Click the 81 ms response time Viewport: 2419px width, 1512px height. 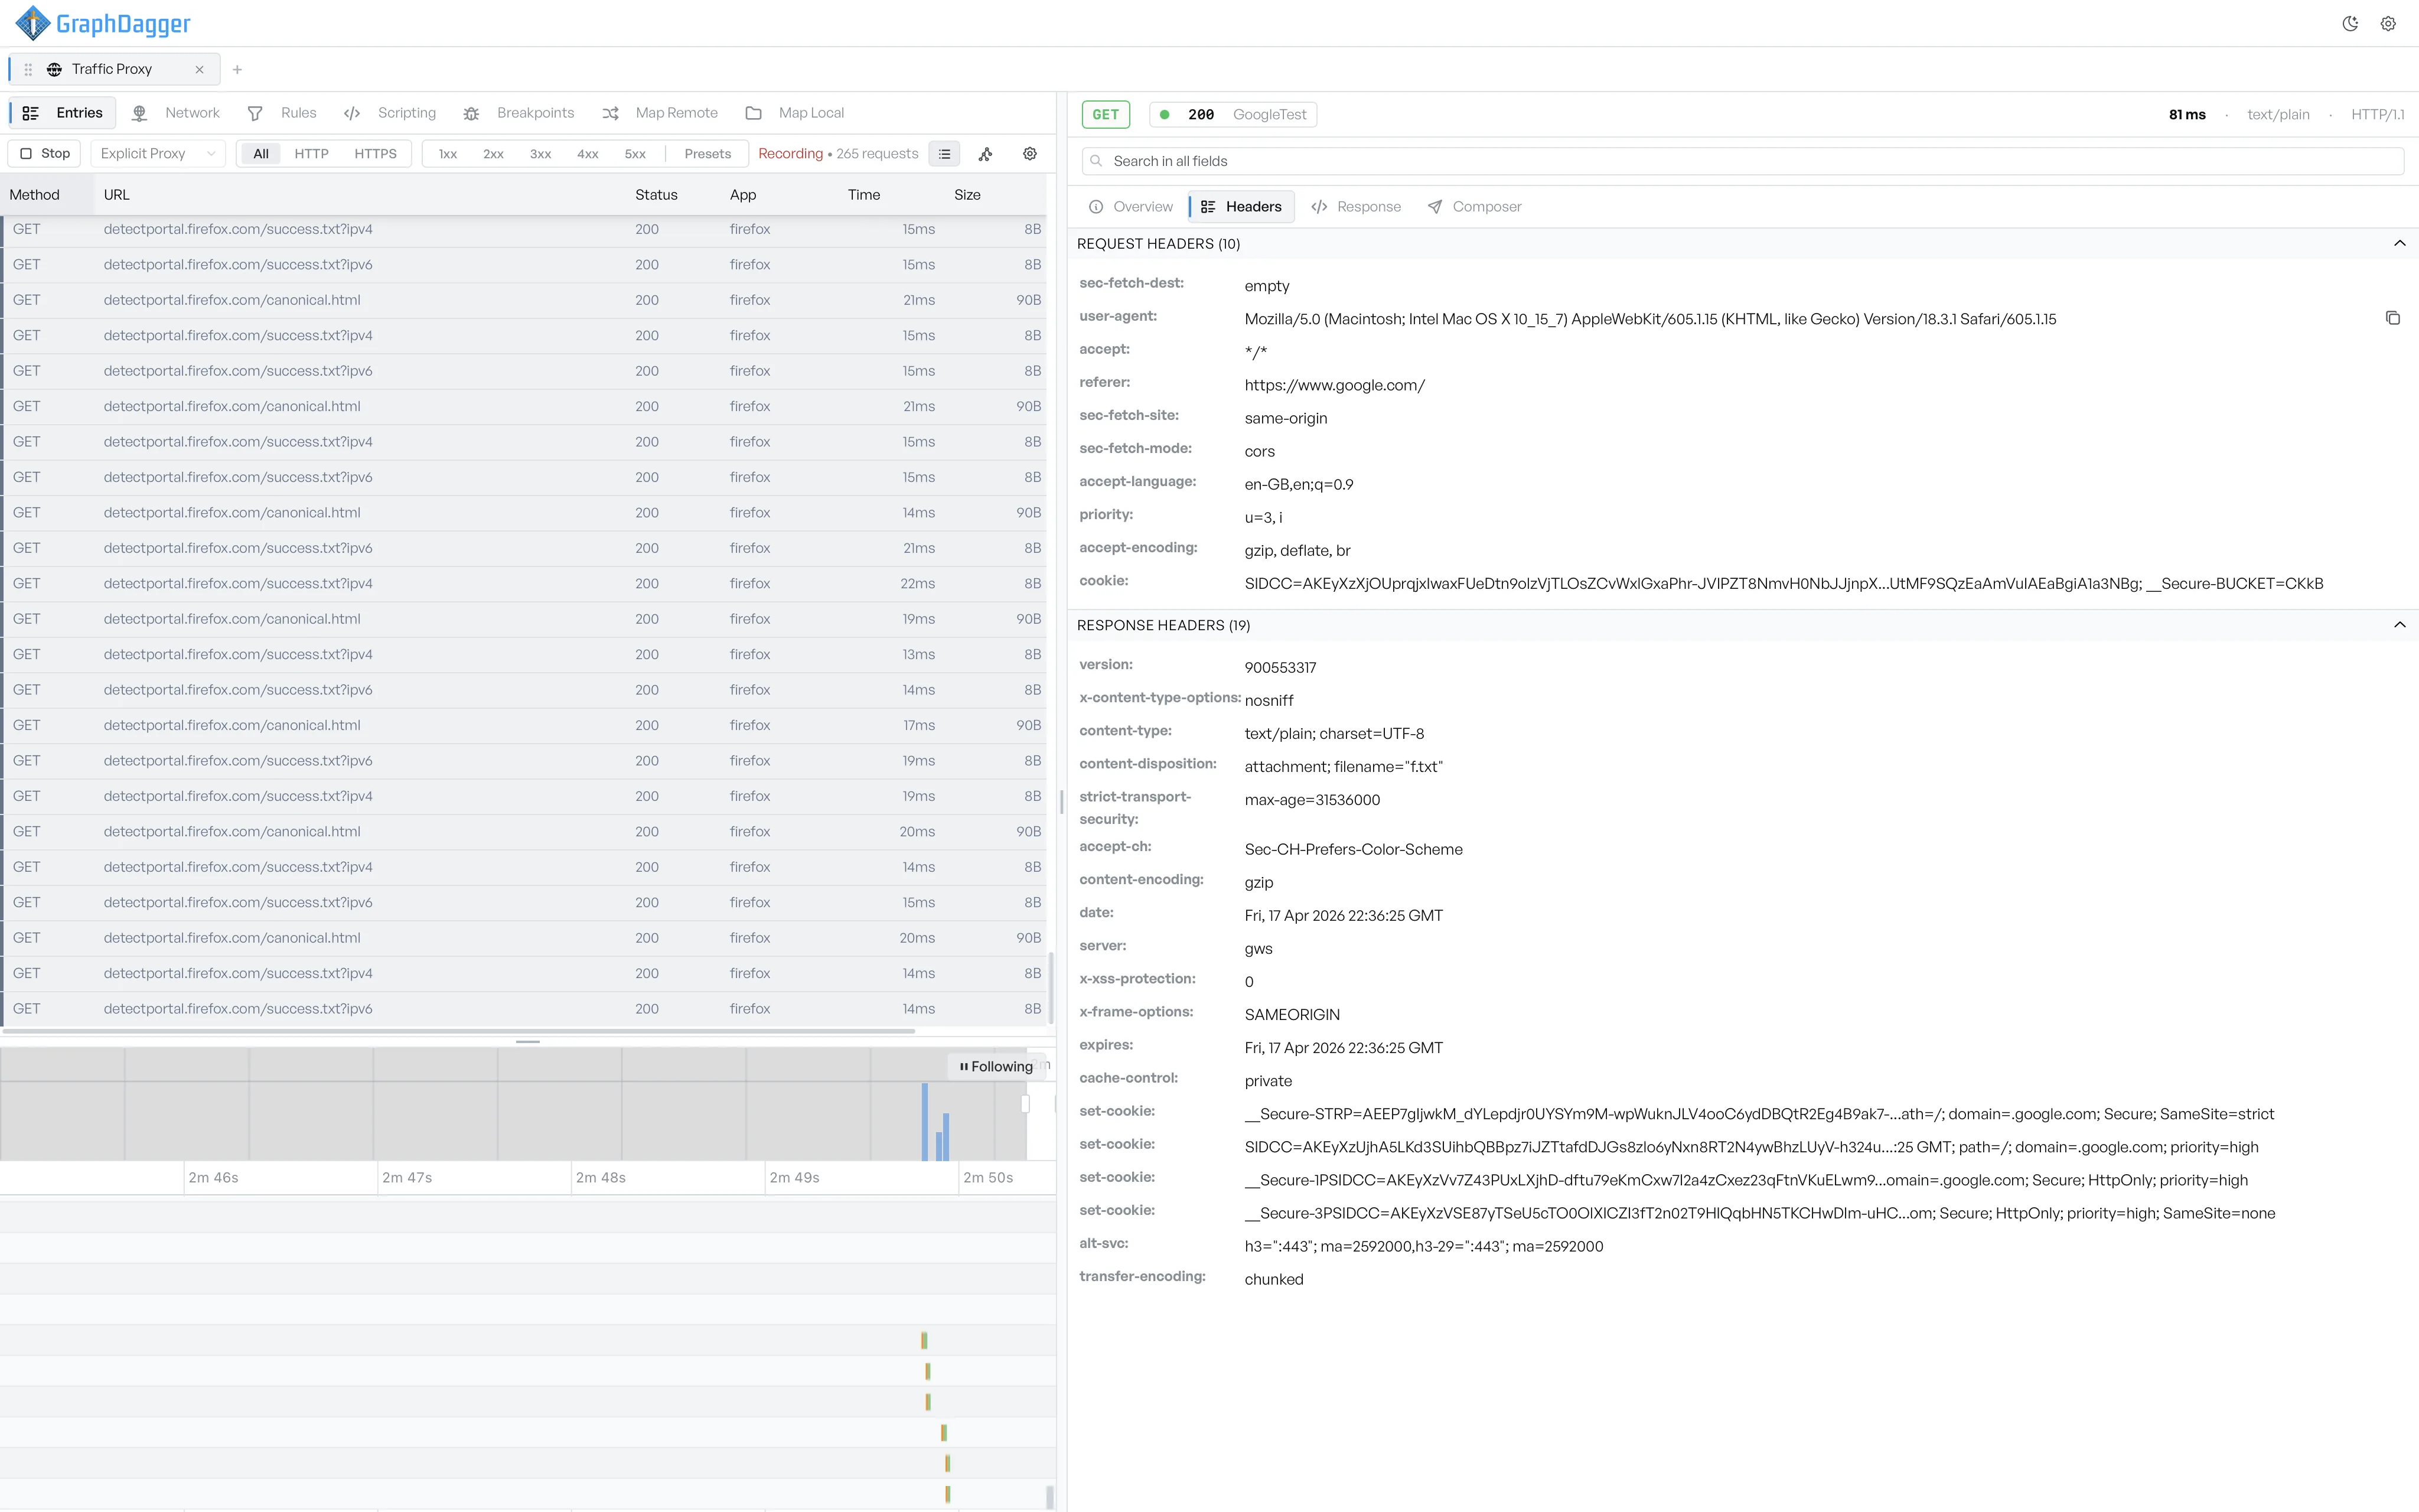click(2187, 115)
